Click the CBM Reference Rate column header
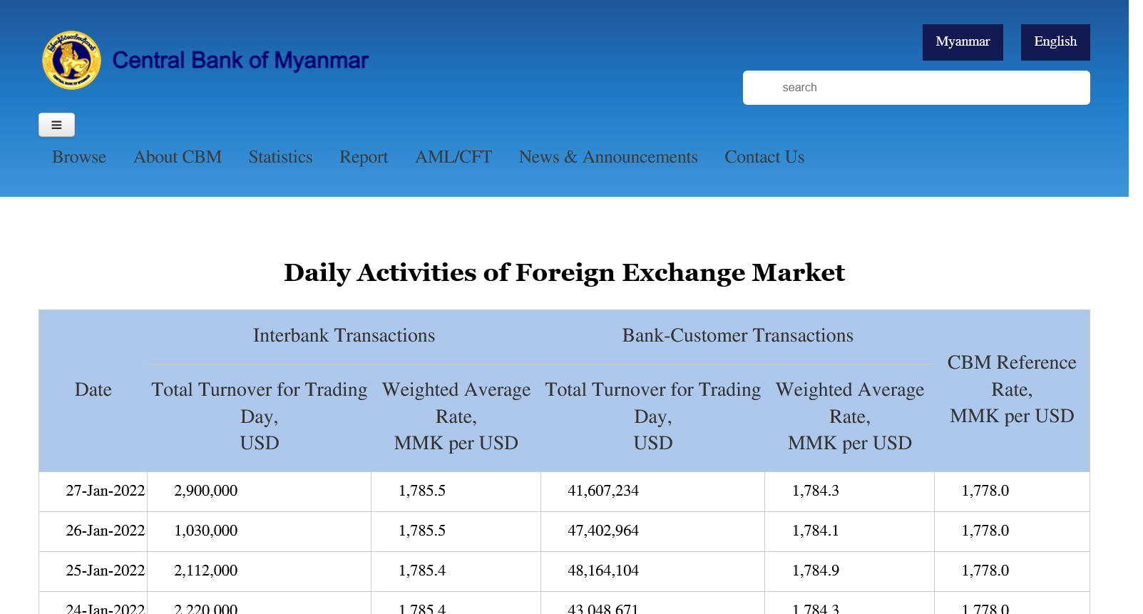Viewport: 1143px width, 614px height. pyautogui.click(x=1011, y=389)
